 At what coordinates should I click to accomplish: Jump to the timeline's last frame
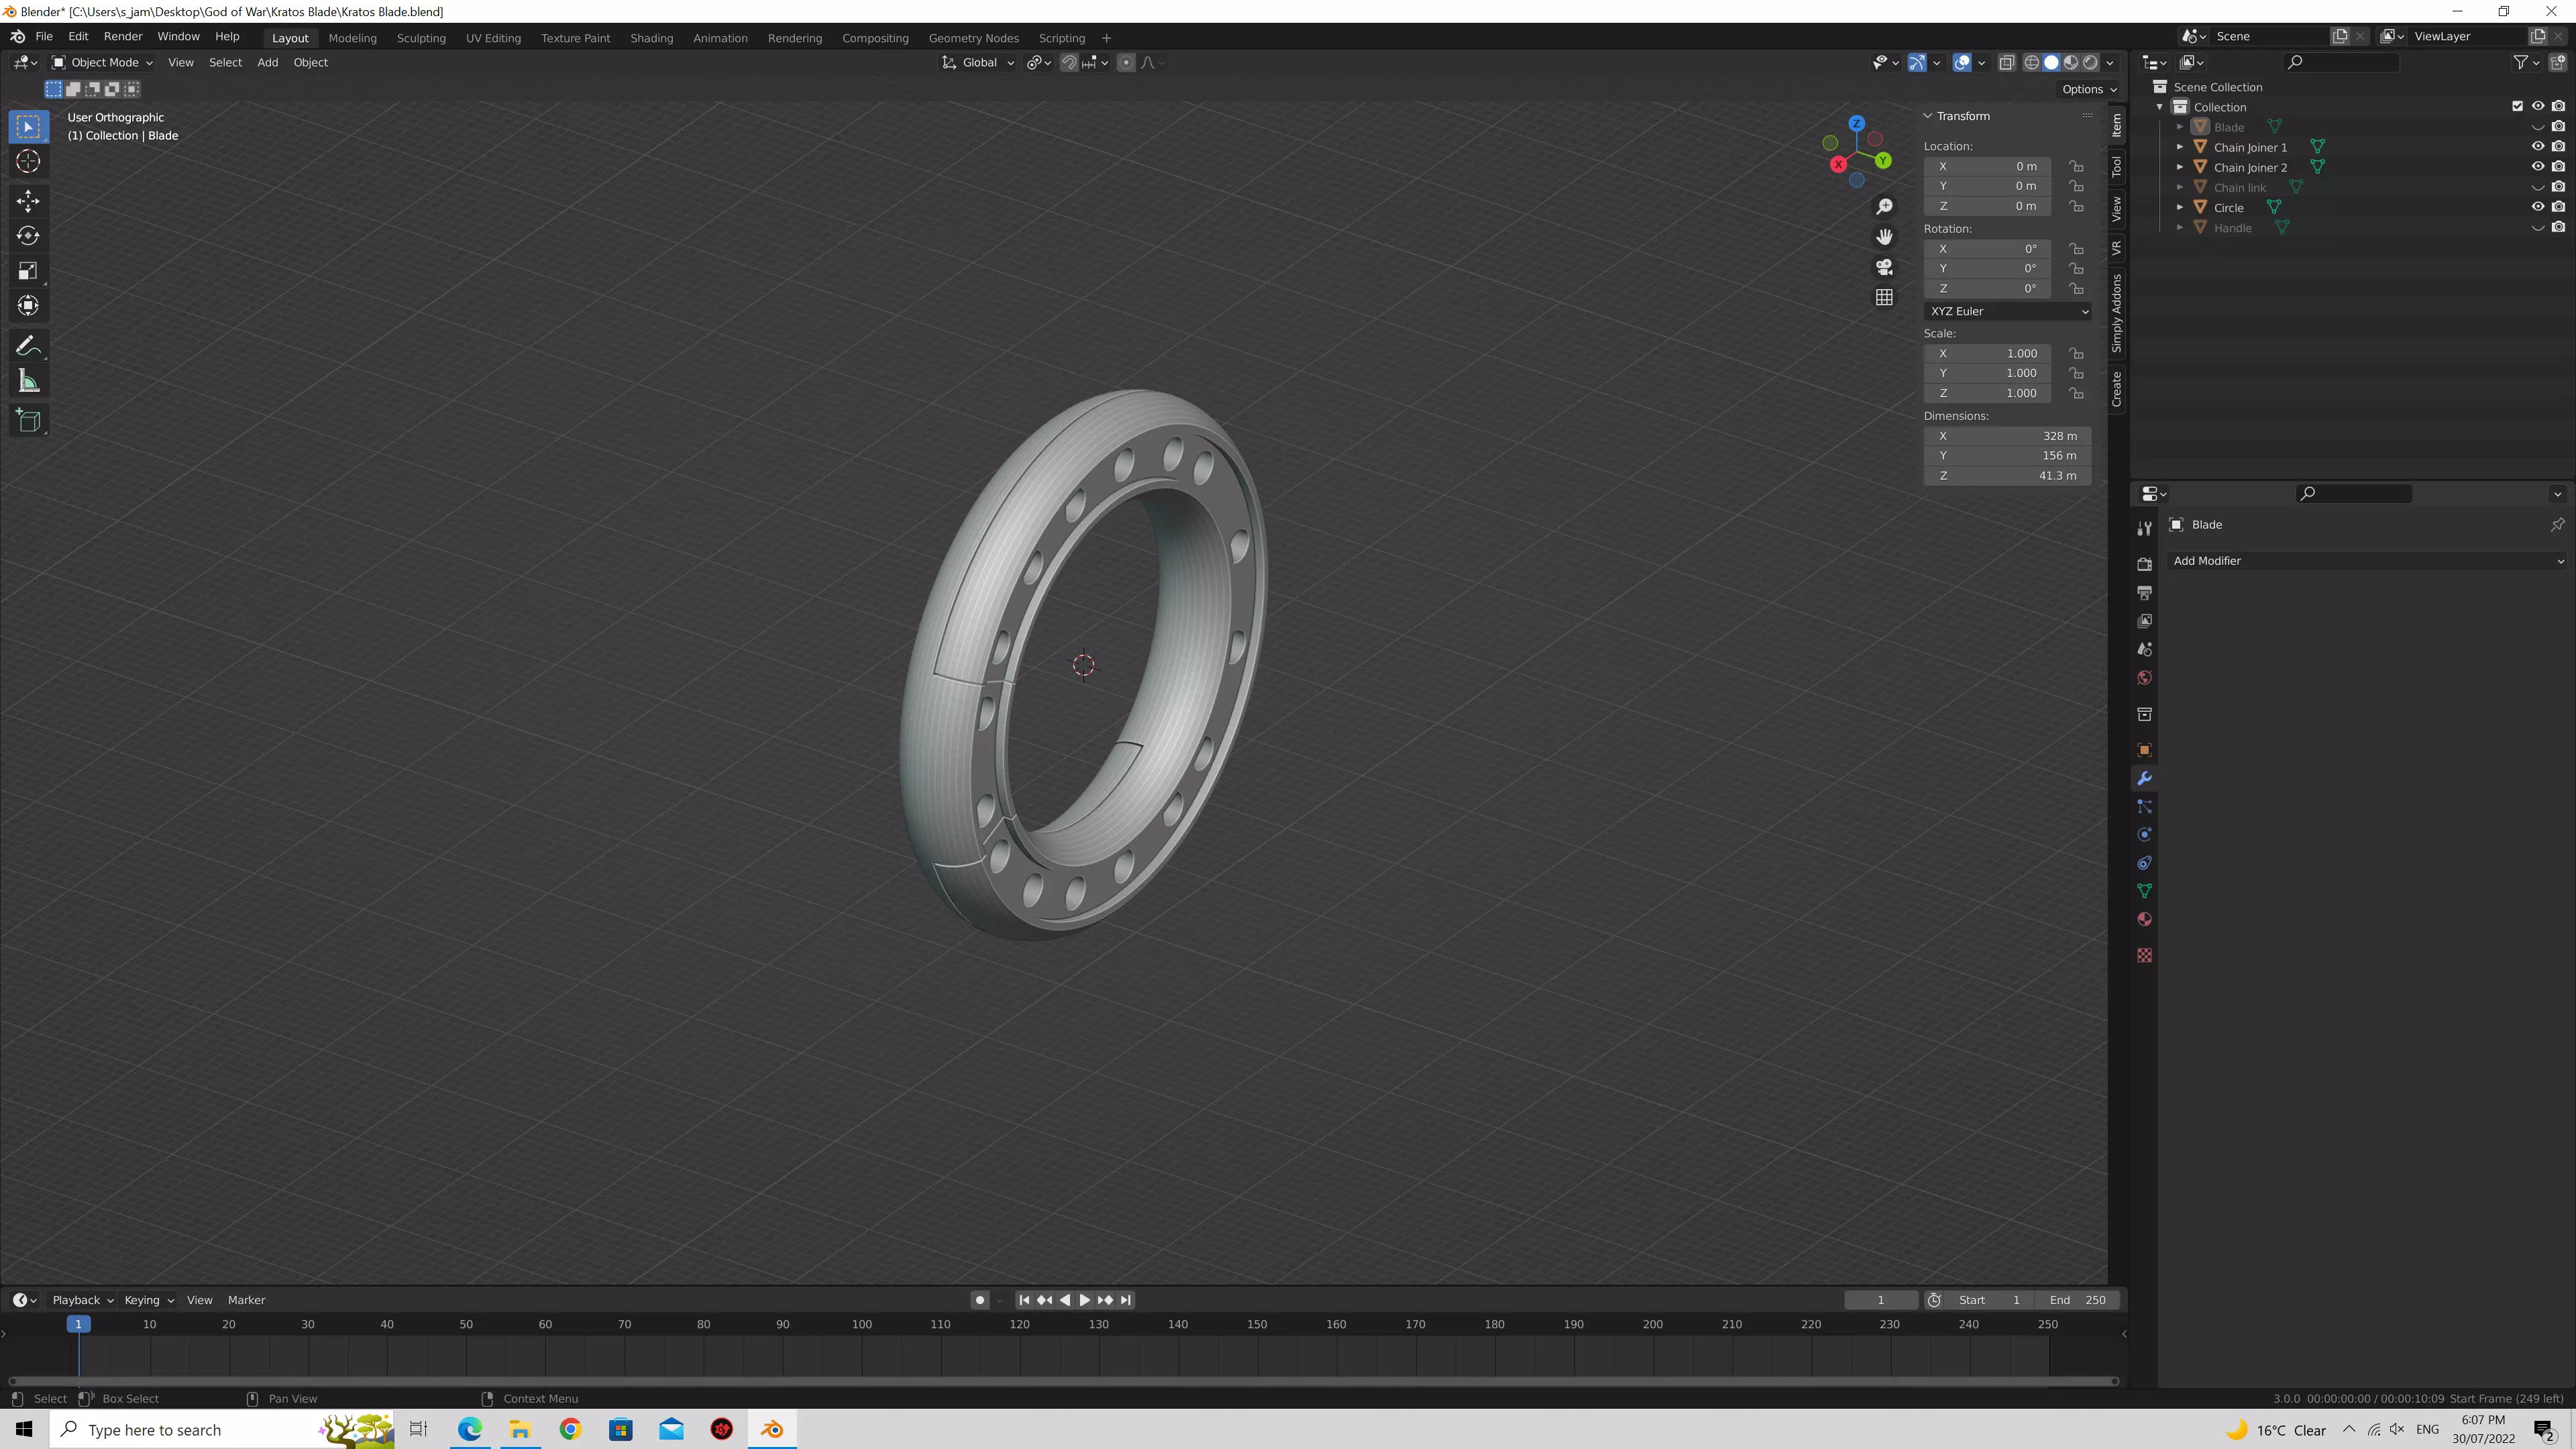click(1126, 1300)
